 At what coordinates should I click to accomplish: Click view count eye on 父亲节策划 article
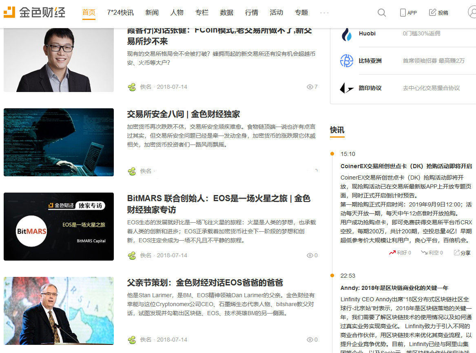coord(310,340)
